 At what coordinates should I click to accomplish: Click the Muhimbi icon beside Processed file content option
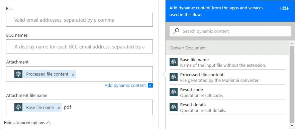point(174,77)
